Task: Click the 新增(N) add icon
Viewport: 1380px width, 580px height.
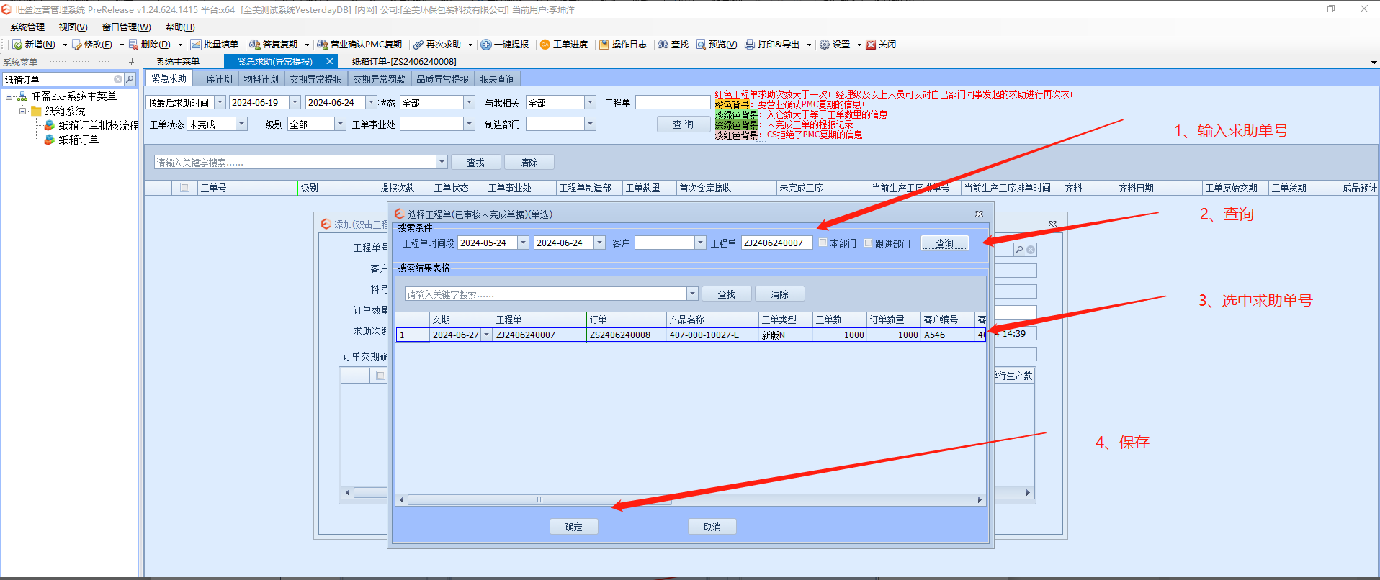Action: tap(17, 45)
